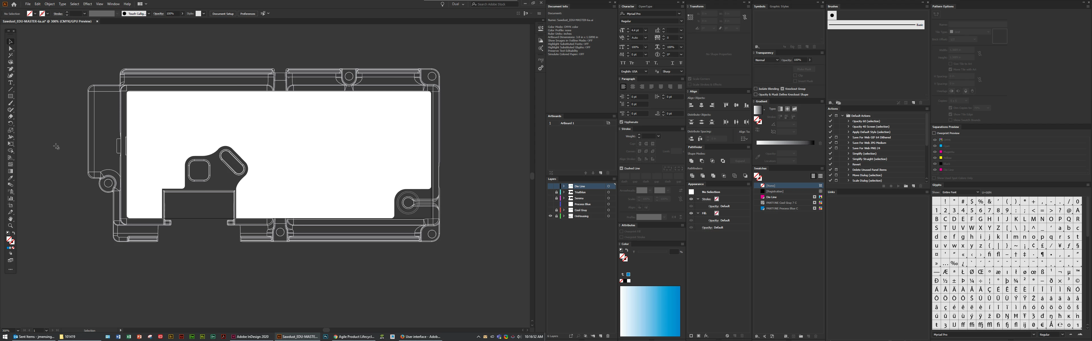Image resolution: width=1092 pixels, height=341 pixels.
Task: Select the Zoom tool
Action: (11, 226)
